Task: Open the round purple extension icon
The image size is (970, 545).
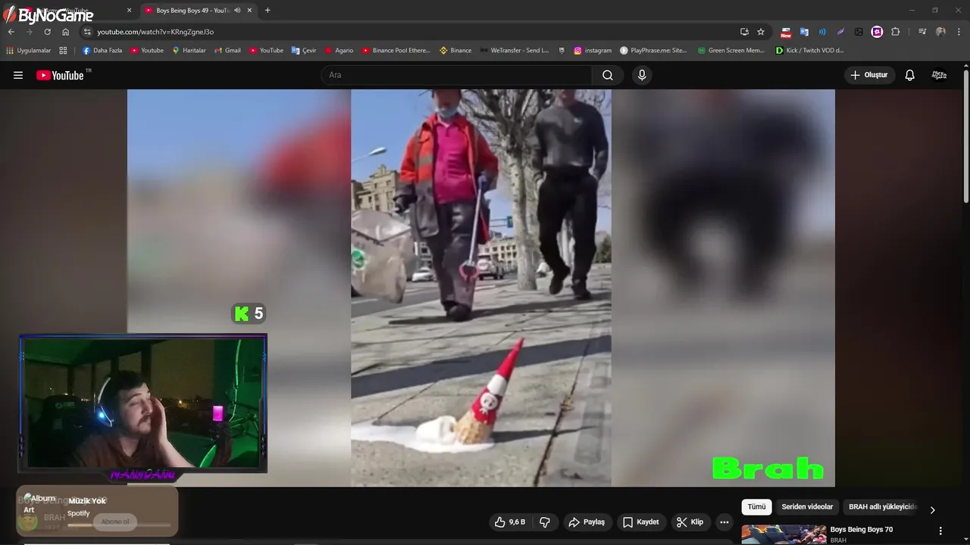Action: (877, 32)
